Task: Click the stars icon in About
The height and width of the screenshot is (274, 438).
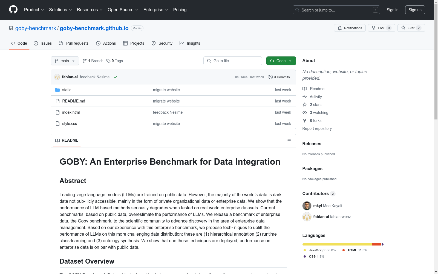Action: click(305, 105)
